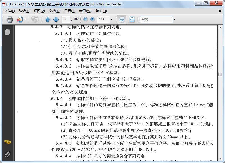Click the section number 5.4.3.2

point(63,60)
